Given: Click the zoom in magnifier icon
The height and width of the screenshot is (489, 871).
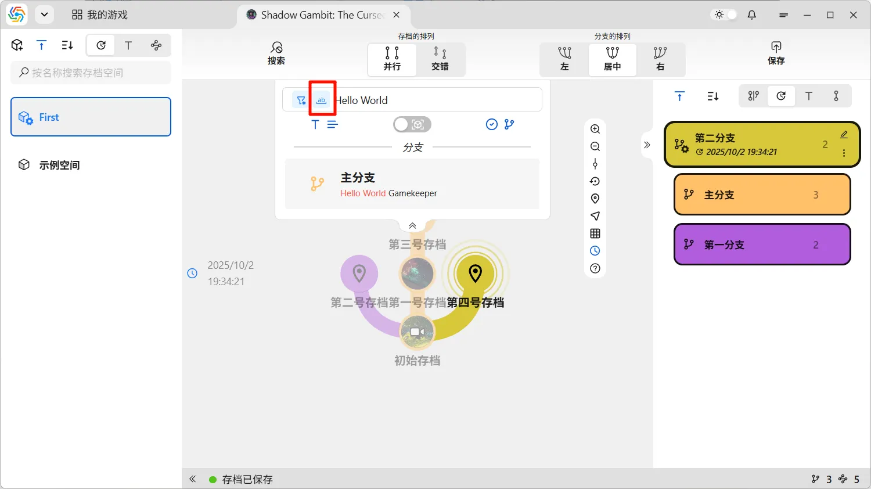Looking at the screenshot, I should tap(595, 129).
